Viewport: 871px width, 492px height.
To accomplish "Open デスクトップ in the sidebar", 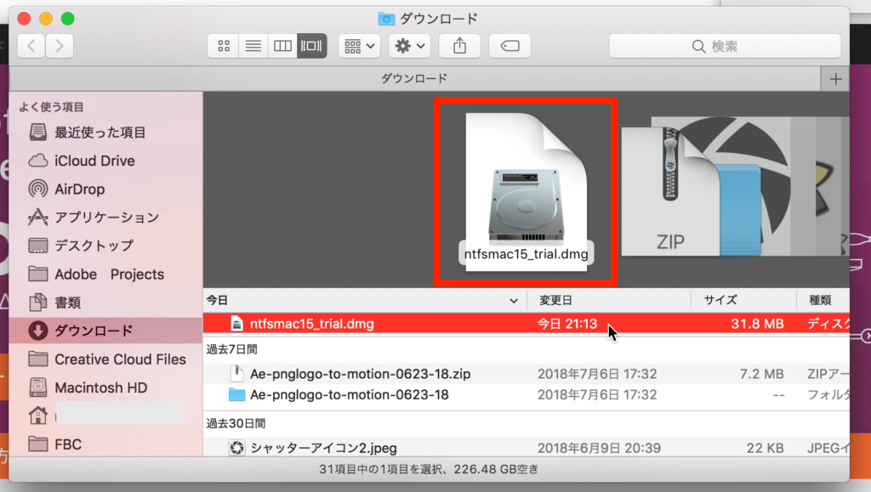I will (105, 246).
